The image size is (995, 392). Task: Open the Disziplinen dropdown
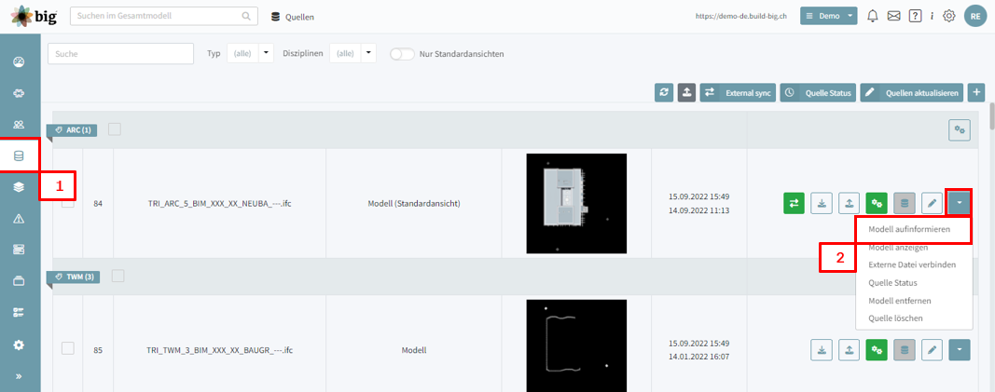click(352, 54)
